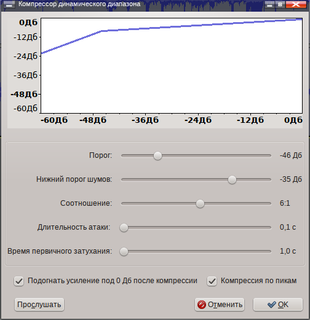The height and width of the screenshot is (320, 310).
Task: Click the Порог slider handle
Action: point(157,156)
